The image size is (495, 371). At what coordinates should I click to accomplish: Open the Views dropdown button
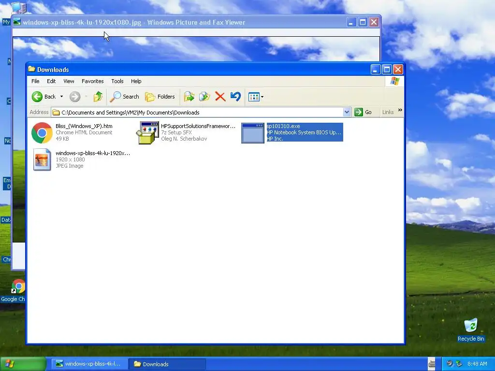(x=256, y=97)
